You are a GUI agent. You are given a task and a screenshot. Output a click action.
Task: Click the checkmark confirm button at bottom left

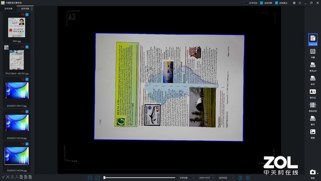(4, 176)
